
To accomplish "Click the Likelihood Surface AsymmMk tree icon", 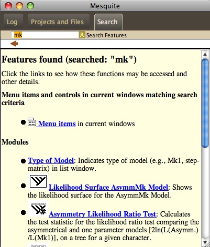I will [x=38, y=181].
